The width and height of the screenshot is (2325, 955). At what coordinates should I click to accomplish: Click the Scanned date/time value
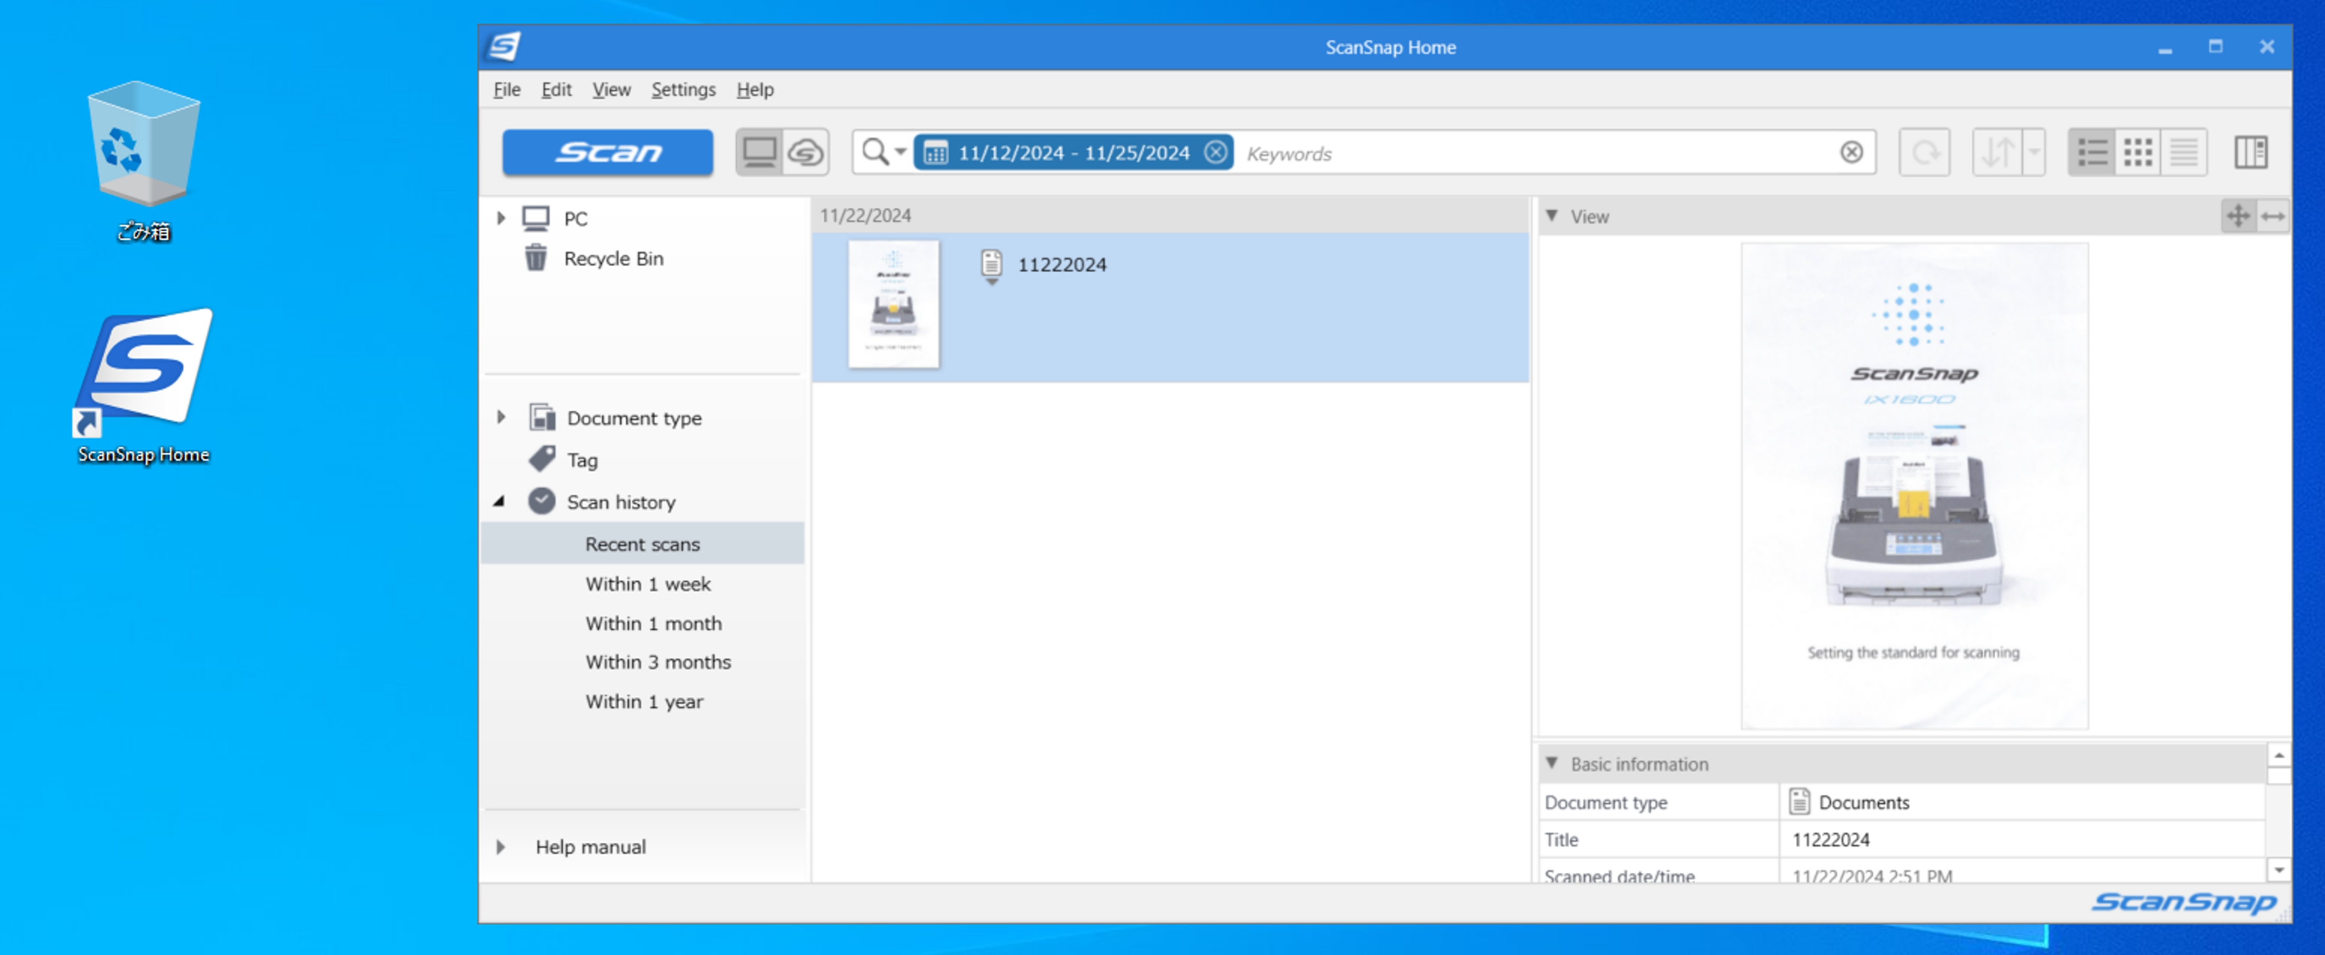[1871, 876]
